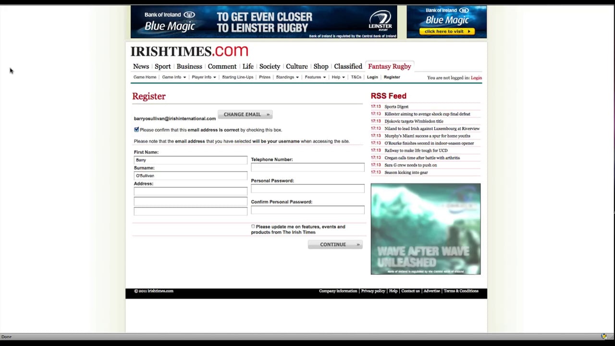Screen dimensions: 615x346
Task: Expand the Game Info dropdown
Action: 174,77
